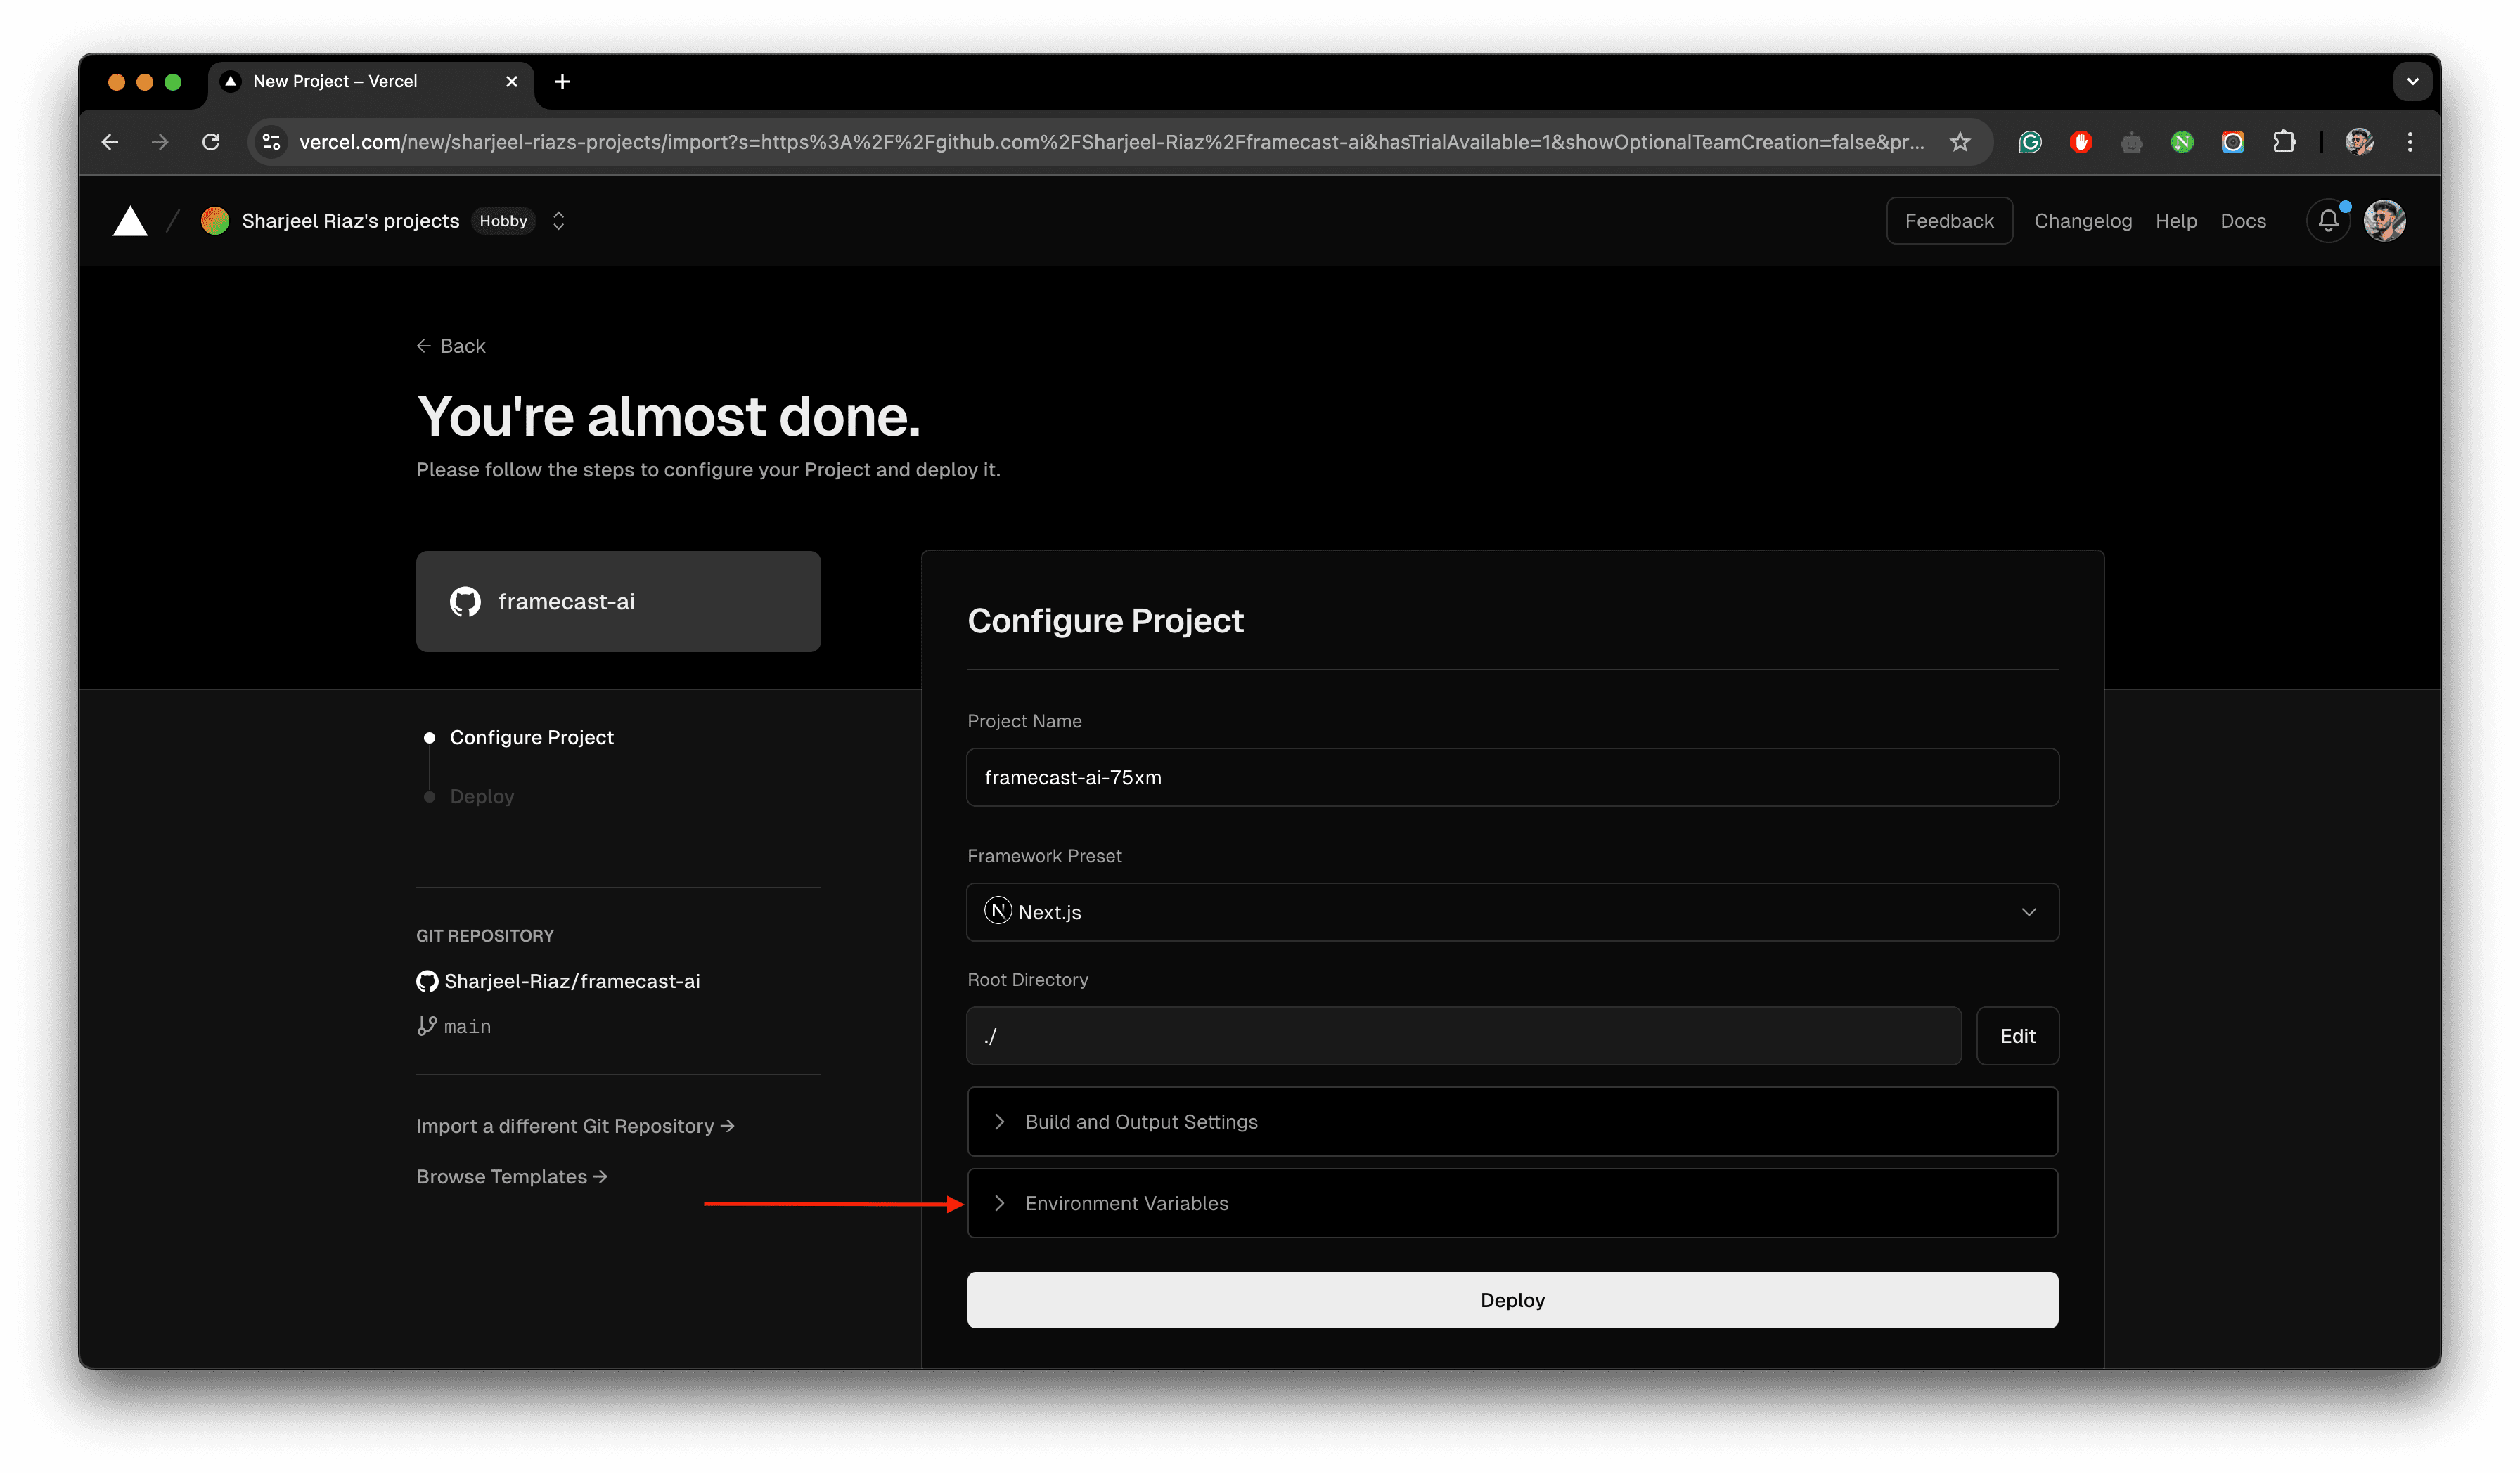Click the site info icon in address bar
The width and height of the screenshot is (2520, 1473).
tap(271, 142)
